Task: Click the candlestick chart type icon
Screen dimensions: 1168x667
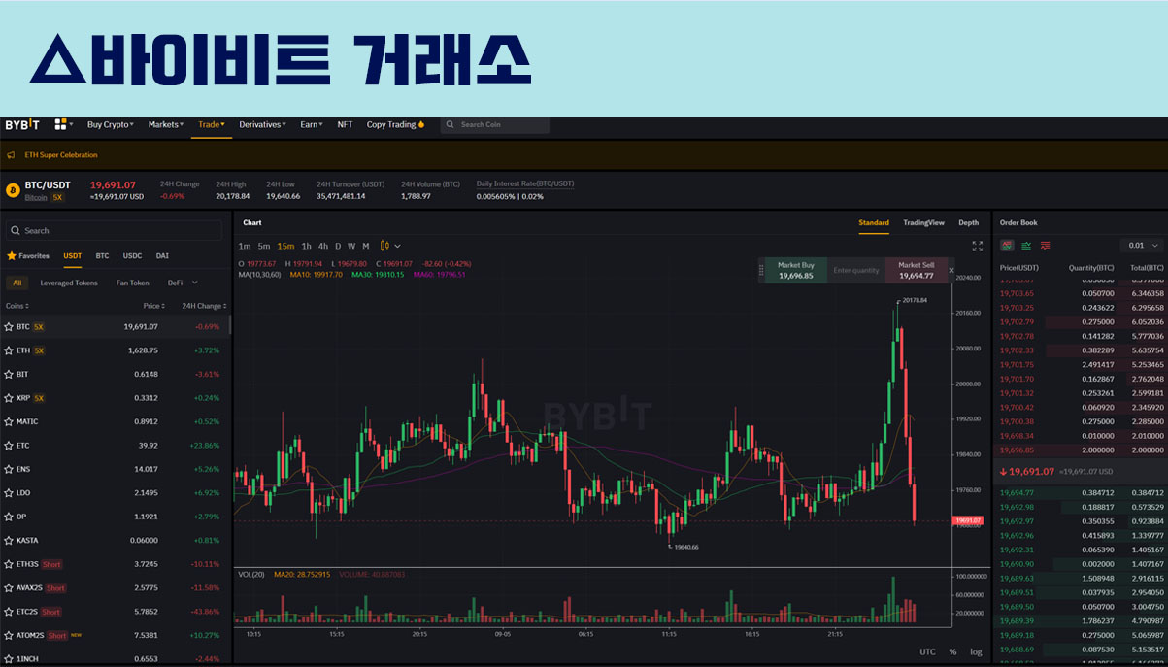Action: (384, 246)
